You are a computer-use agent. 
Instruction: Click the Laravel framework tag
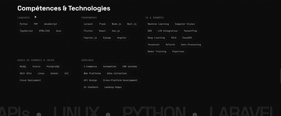click(x=88, y=24)
